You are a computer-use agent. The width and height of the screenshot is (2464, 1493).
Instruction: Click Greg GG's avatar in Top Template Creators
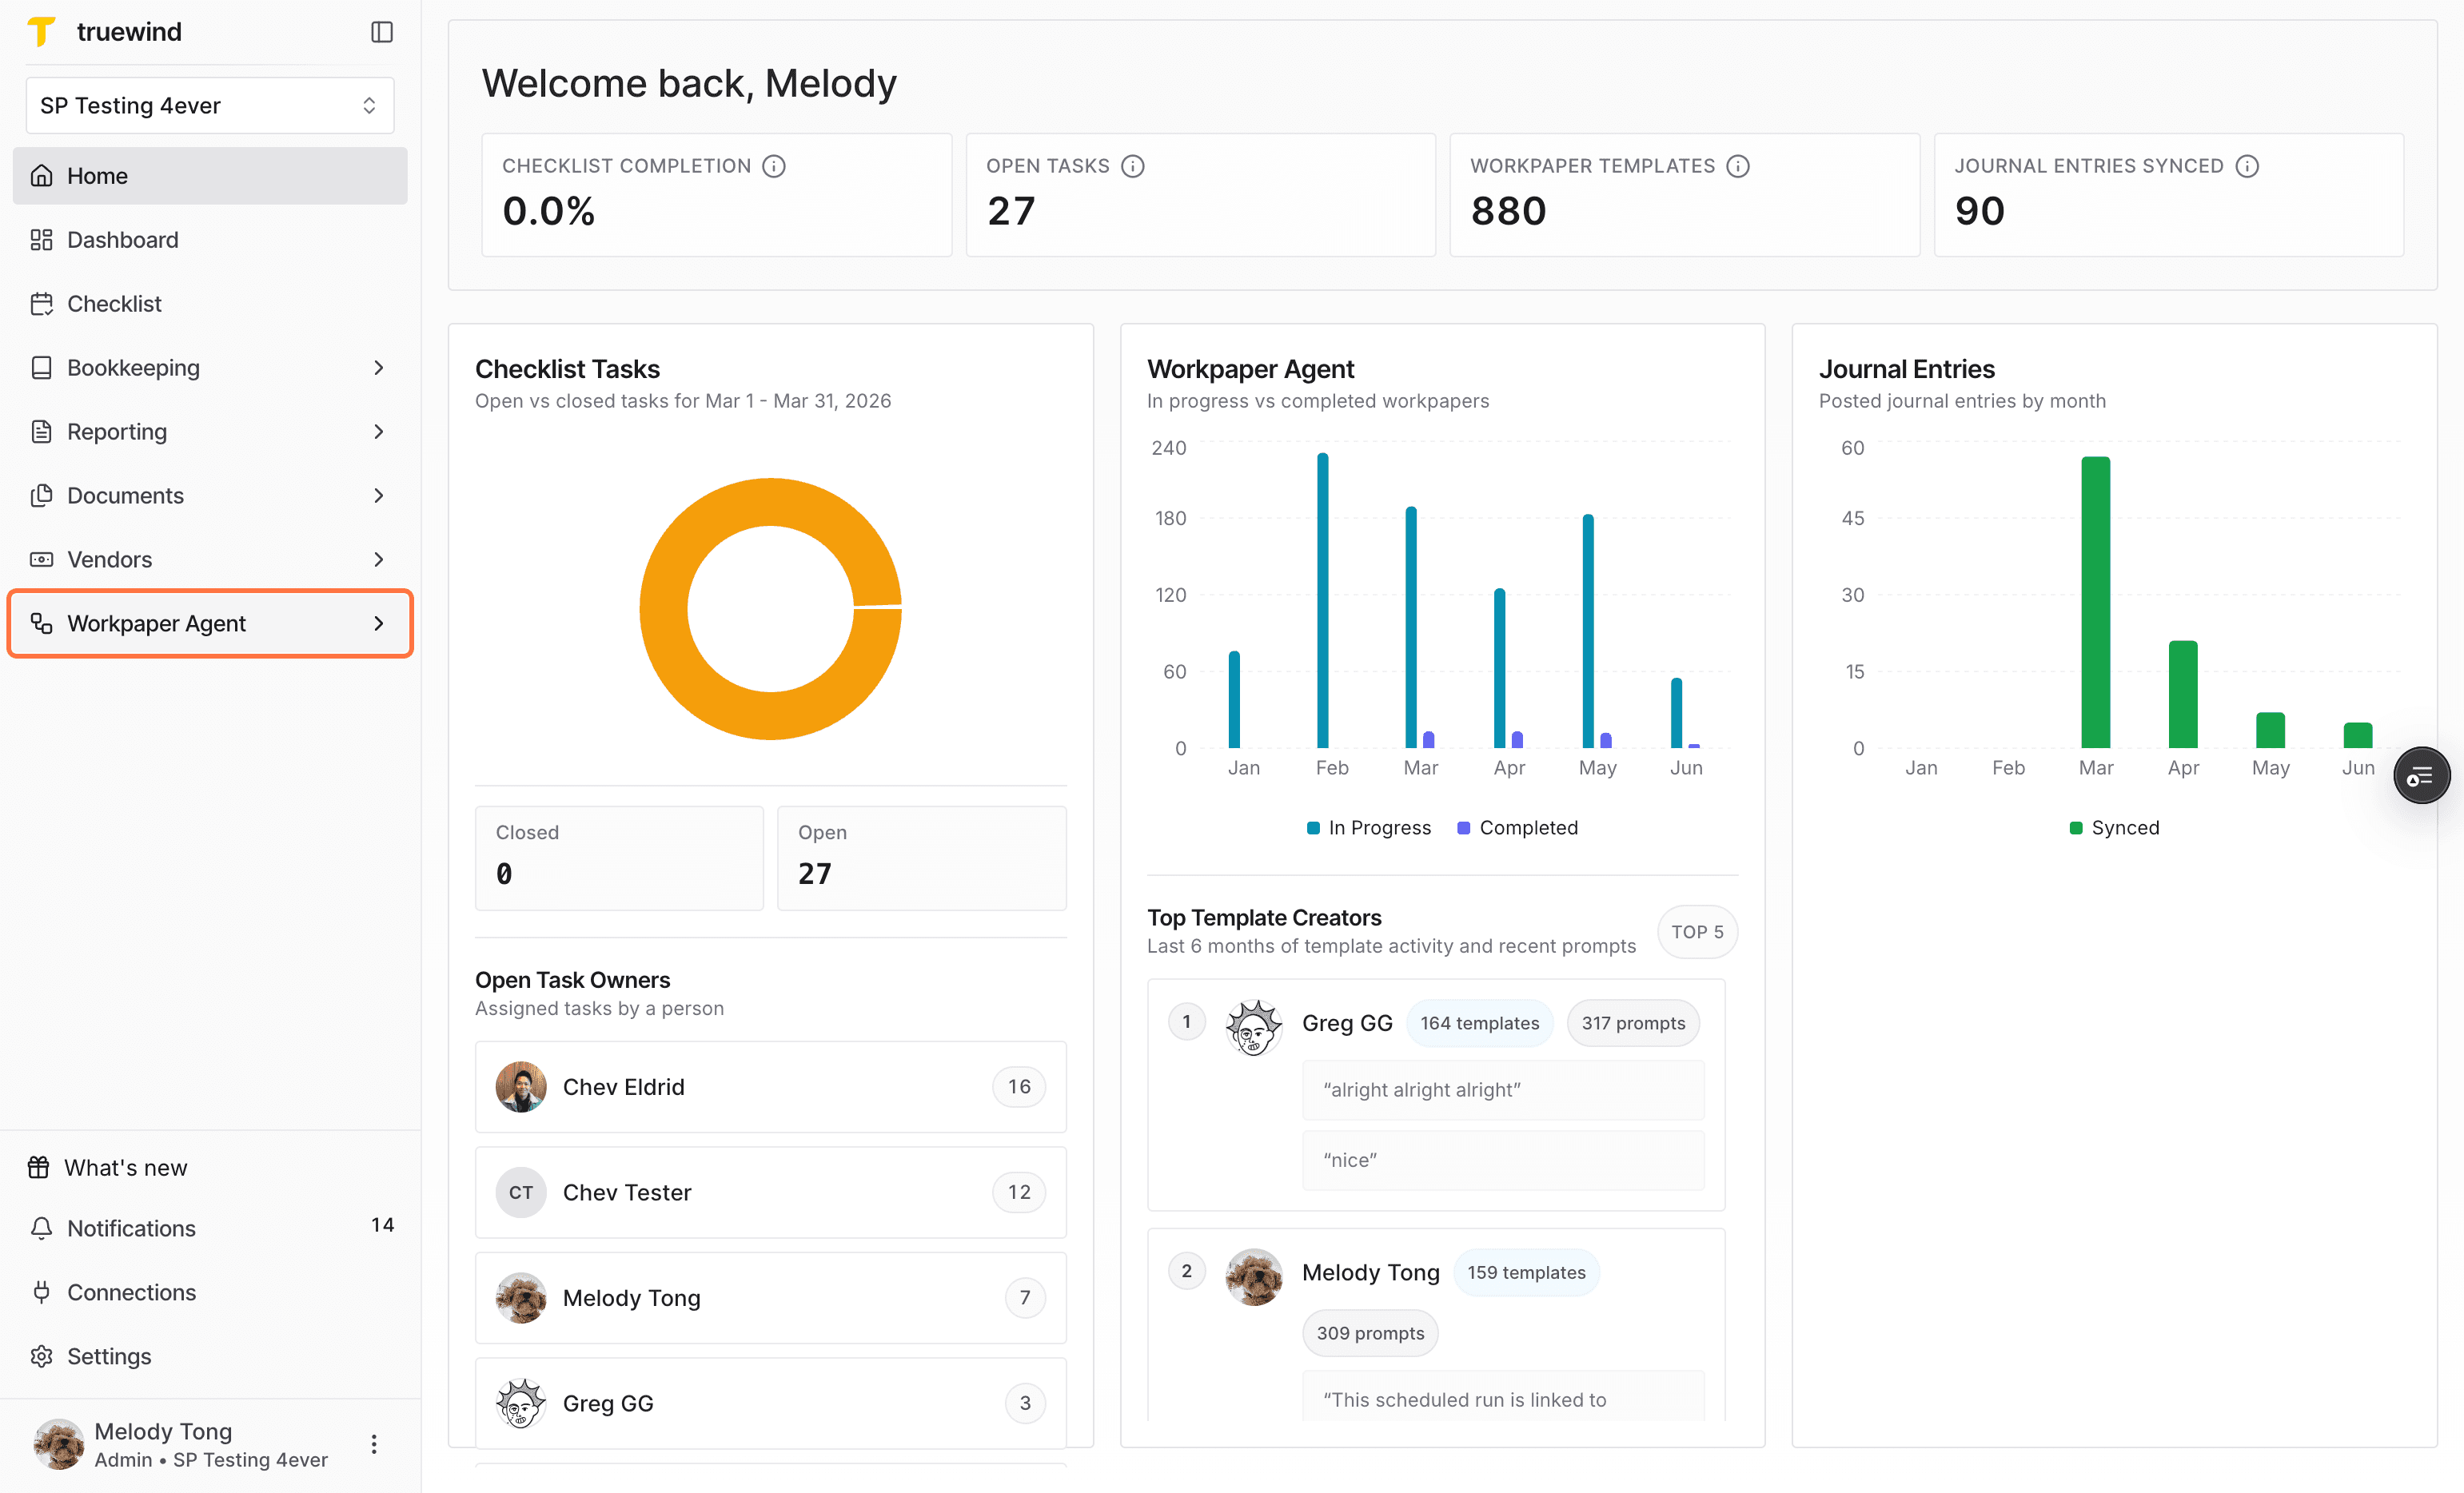coord(1254,1026)
